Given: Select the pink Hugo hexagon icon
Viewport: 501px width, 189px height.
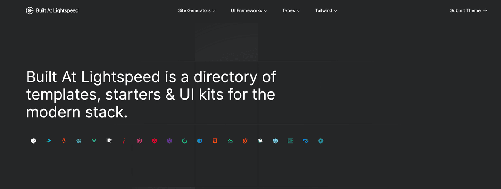Looking at the screenshot, I should pos(139,141).
